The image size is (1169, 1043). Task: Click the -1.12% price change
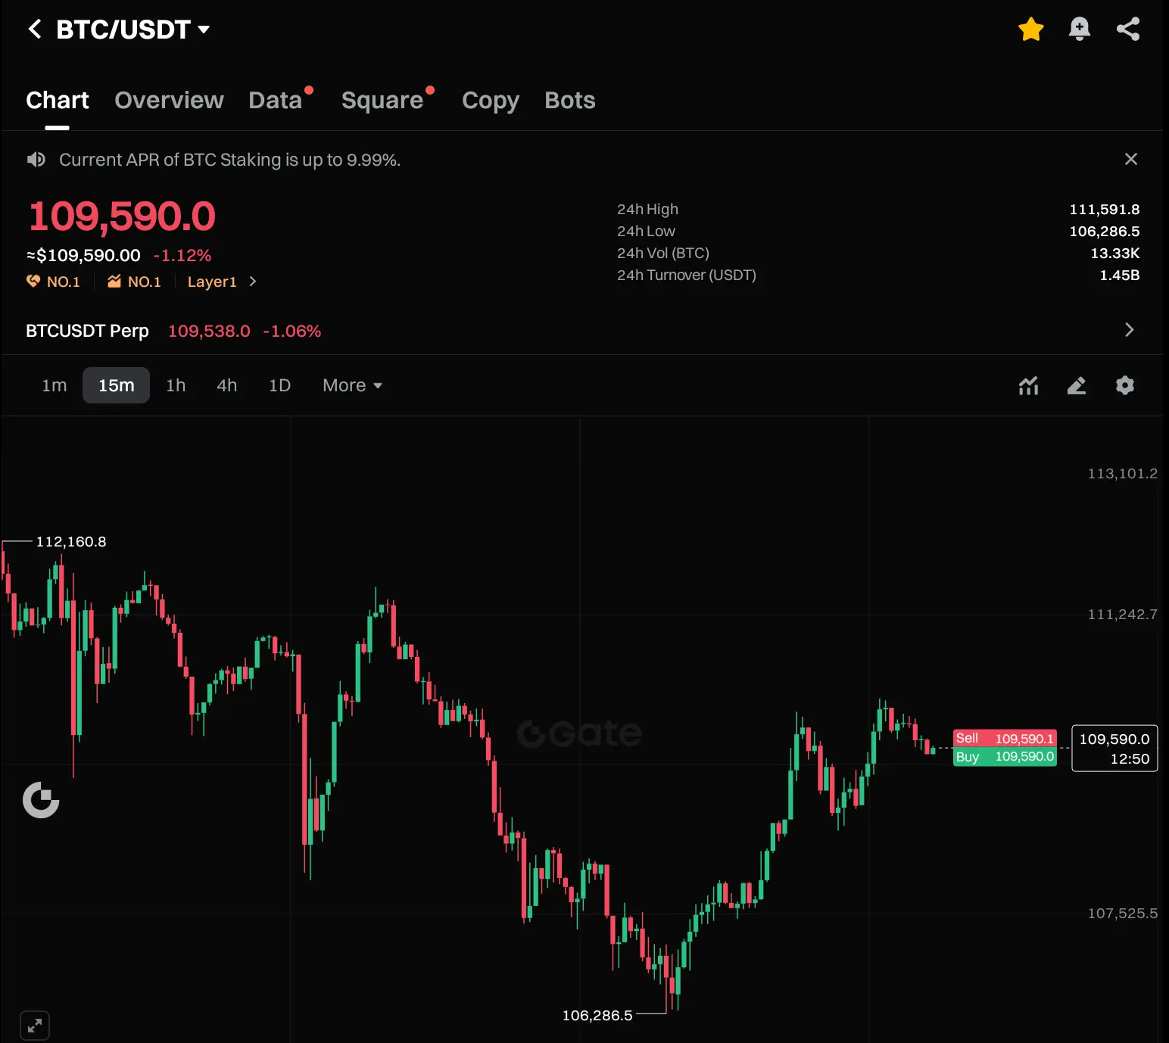click(x=182, y=256)
